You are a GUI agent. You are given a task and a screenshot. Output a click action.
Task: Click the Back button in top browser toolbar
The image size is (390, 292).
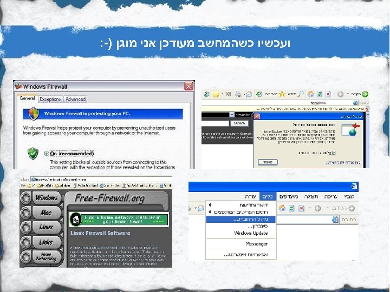pyautogui.click(x=341, y=94)
